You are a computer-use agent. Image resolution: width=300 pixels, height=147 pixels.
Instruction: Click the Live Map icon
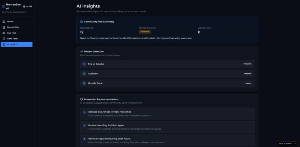click(4, 33)
